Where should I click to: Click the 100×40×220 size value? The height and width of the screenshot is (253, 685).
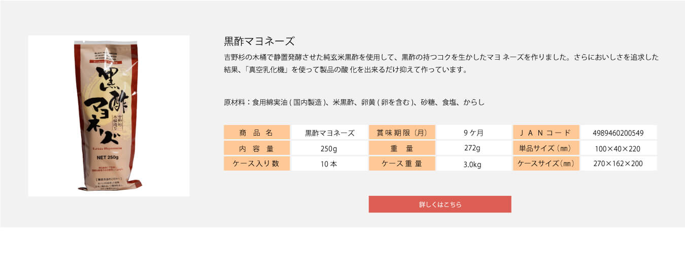click(618, 149)
